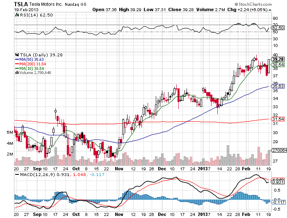Select the MA(200) 31.54 legend text
Screen dimensions: 287x218
(32, 64)
